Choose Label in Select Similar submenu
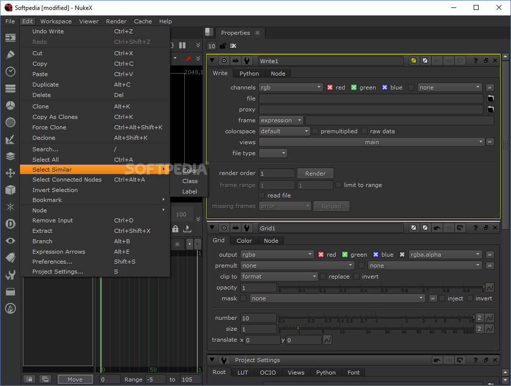Screen dimensions: 511x386 (x=190, y=192)
